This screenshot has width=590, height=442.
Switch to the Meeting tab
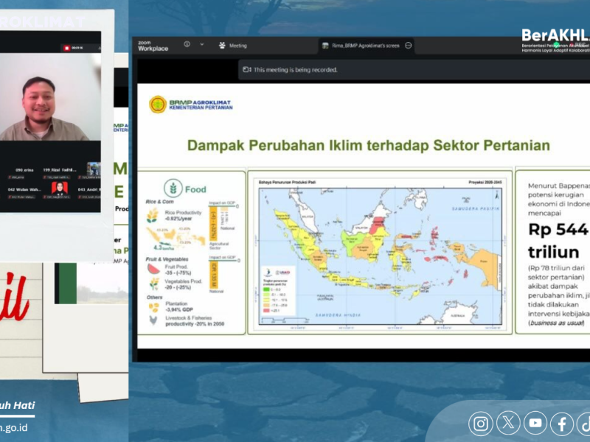point(233,46)
